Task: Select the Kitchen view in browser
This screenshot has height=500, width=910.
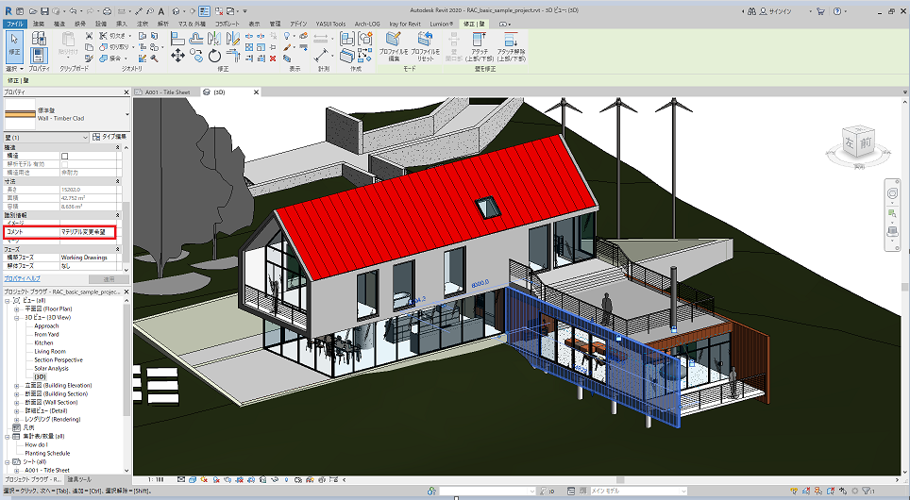Action: (x=43, y=342)
